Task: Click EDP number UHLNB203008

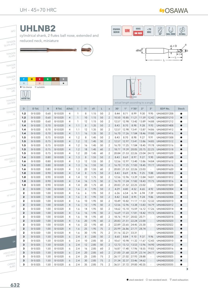Action: (165, 237)
